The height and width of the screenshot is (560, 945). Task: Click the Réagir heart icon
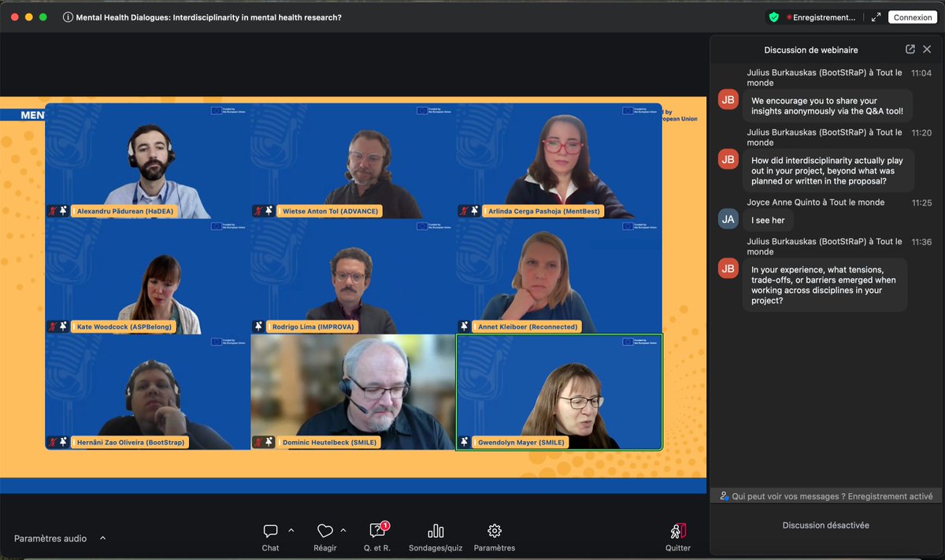pos(325,531)
